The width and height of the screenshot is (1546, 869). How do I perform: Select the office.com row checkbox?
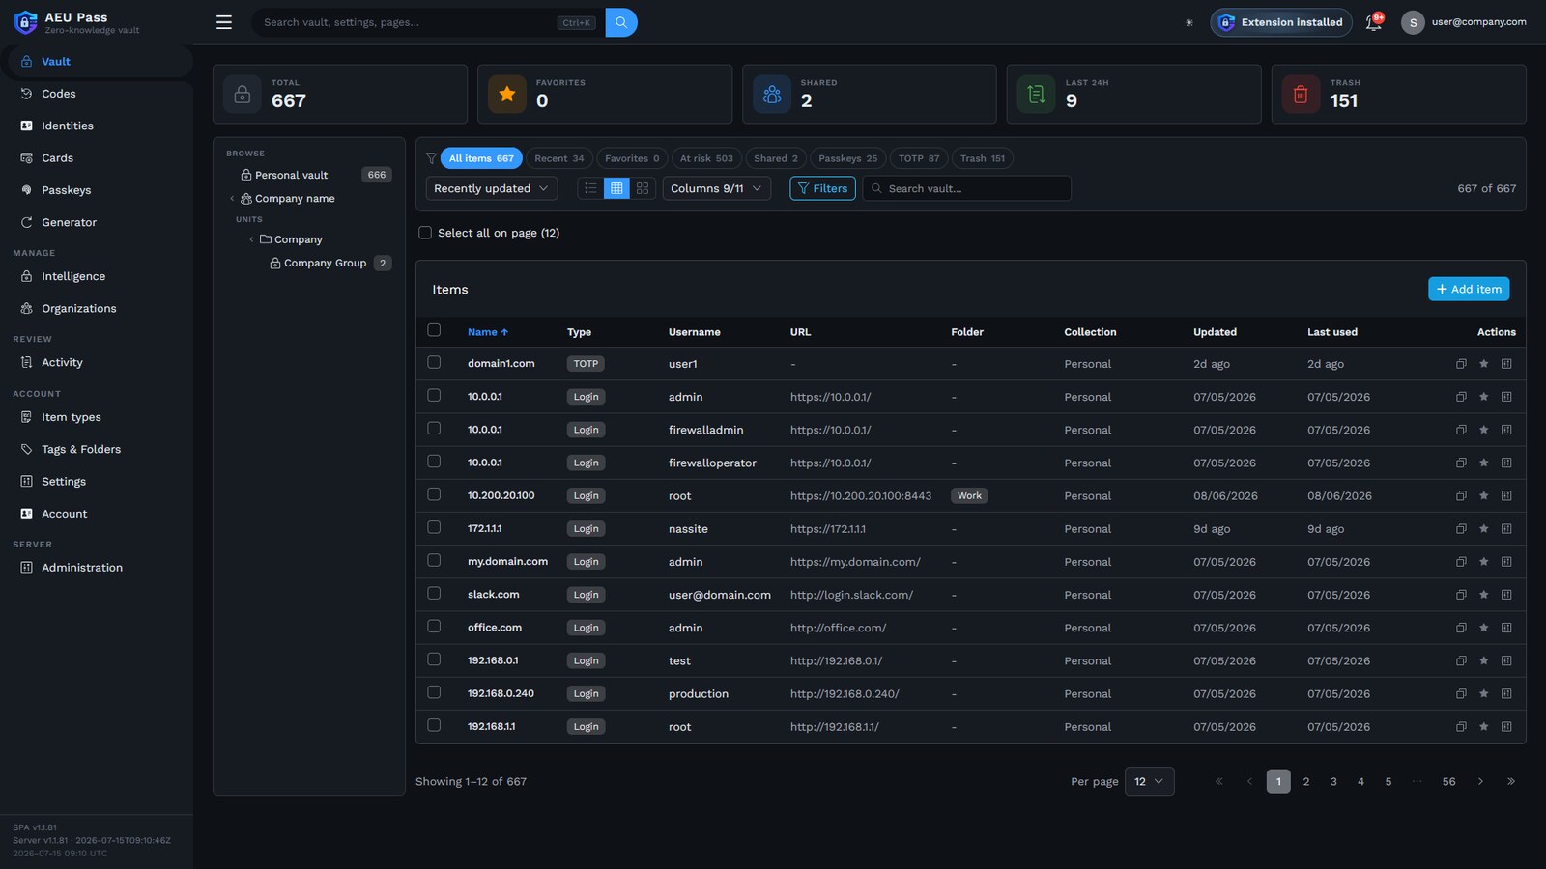coord(434,626)
